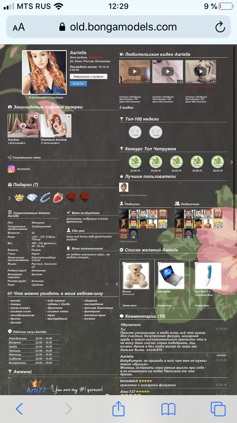Click the удалить link on the comment
The width and height of the screenshot is (237, 423).
(x=221, y=355)
